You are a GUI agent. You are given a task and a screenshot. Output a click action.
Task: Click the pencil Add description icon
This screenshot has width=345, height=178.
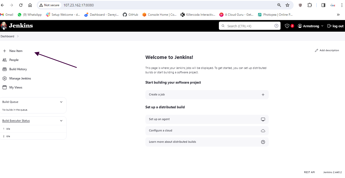(x=316, y=50)
